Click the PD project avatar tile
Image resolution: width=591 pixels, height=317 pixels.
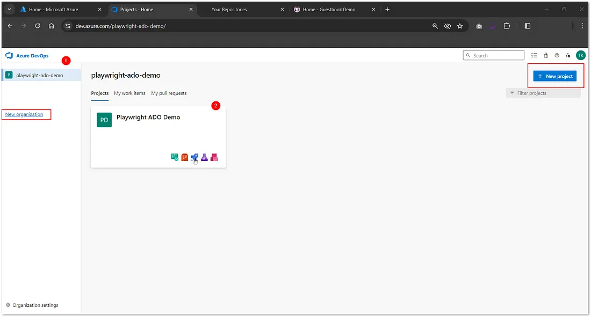click(104, 120)
